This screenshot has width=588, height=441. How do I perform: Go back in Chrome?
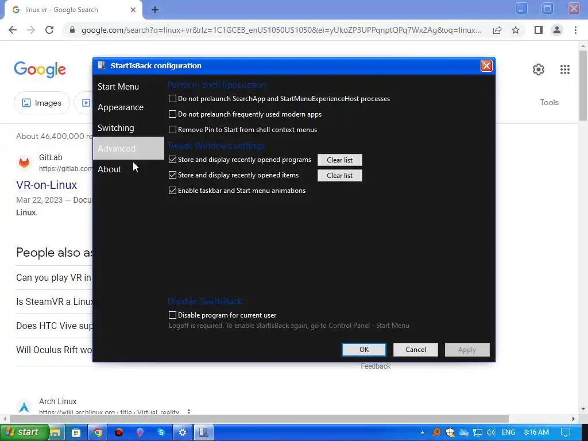(13, 30)
